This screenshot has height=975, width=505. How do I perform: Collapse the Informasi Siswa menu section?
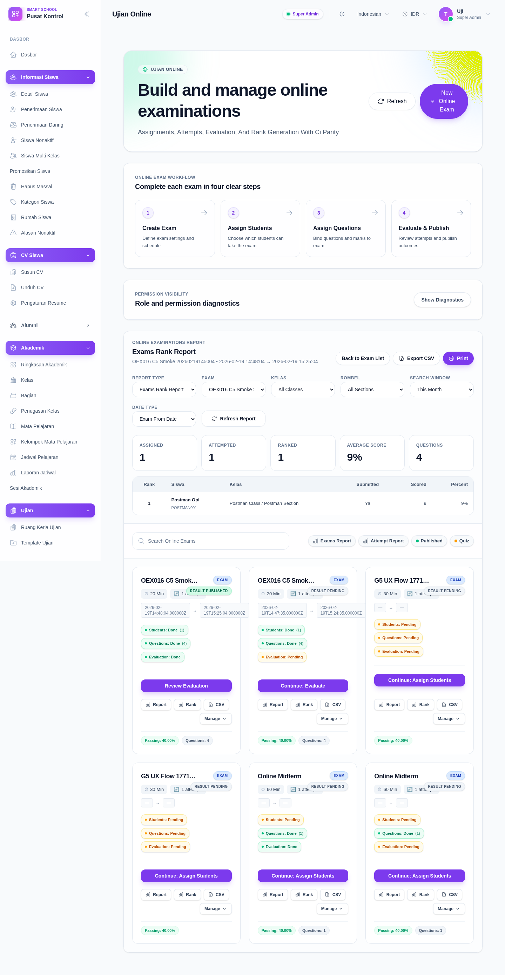tap(50, 77)
